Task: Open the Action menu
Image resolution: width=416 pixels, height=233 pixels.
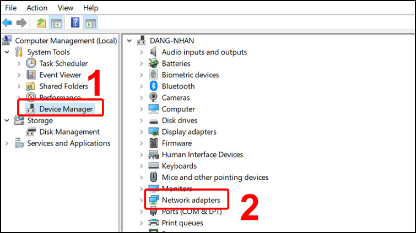Action: (37, 8)
